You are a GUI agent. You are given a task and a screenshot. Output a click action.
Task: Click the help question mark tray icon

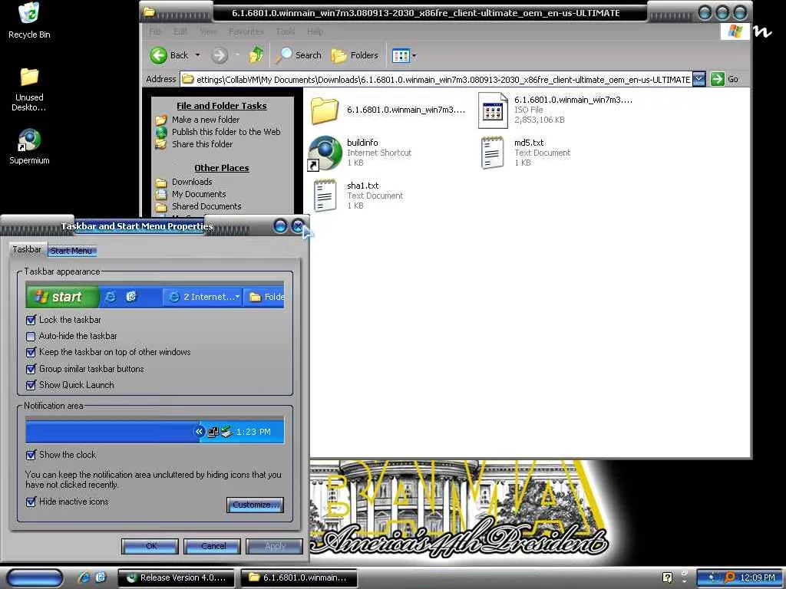(667, 577)
